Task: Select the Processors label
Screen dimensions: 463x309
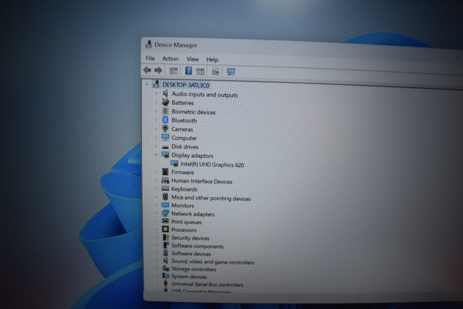Action: (x=184, y=230)
